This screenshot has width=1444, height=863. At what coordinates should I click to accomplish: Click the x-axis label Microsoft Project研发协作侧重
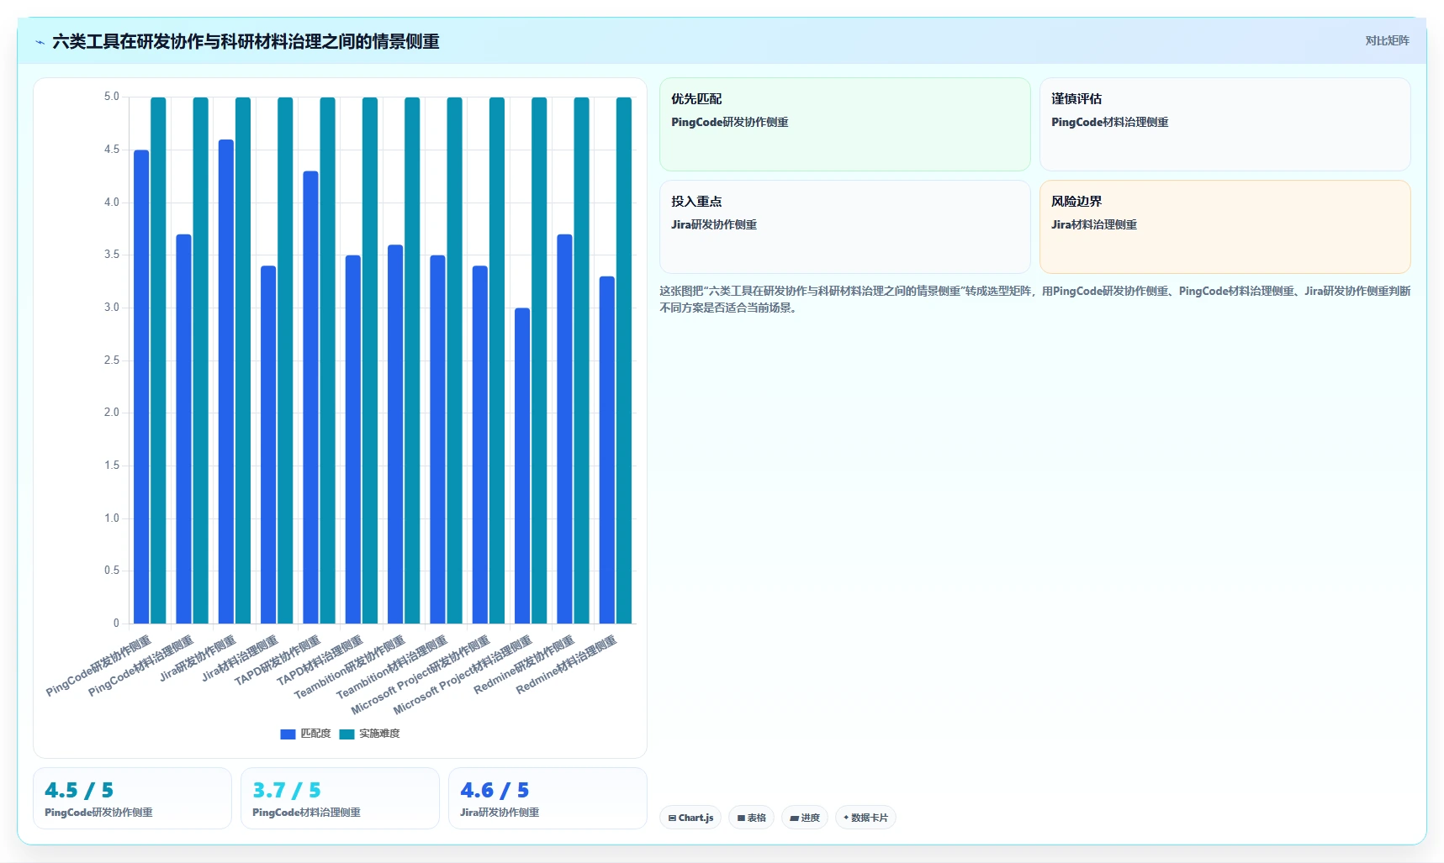421,676
